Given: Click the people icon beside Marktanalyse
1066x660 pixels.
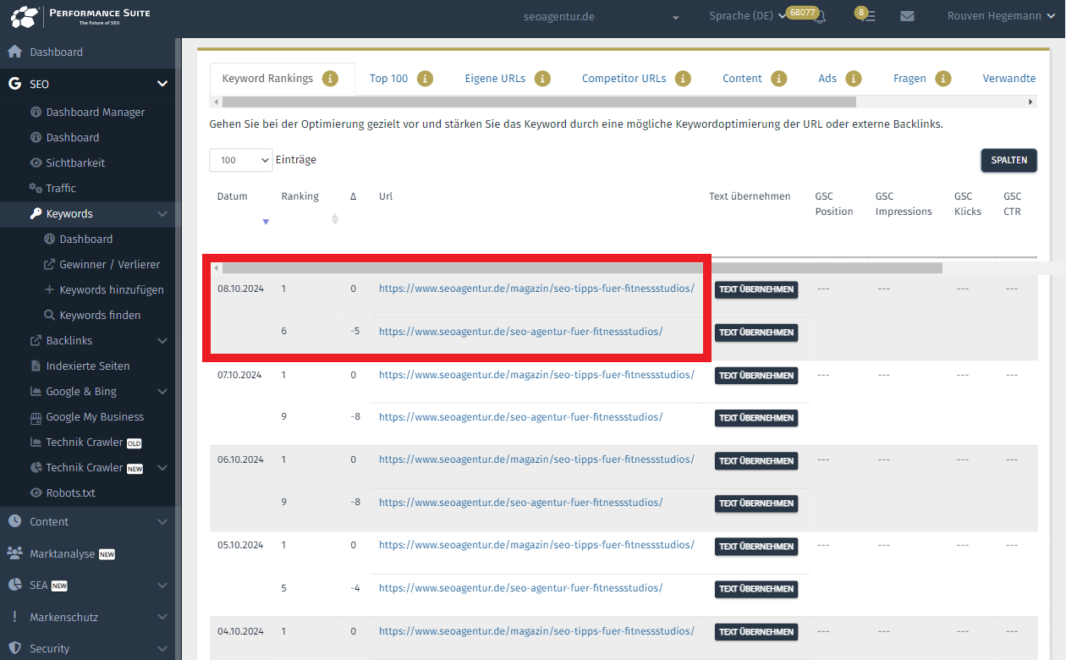Looking at the screenshot, I should point(14,553).
